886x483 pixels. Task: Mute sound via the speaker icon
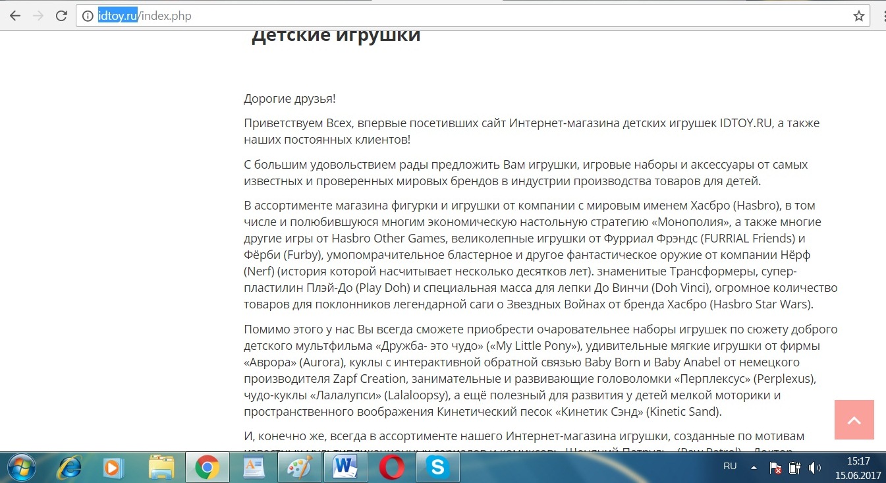click(x=814, y=467)
